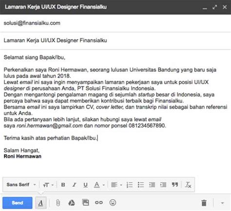Toggle Italic formatting
The width and height of the screenshot is (231, 211).
pyautogui.click(x=74, y=185)
